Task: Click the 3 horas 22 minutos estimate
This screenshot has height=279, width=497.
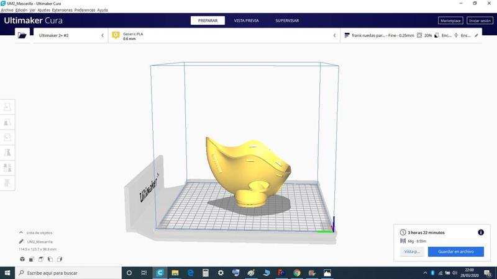Action: click(x=426, y=232)
